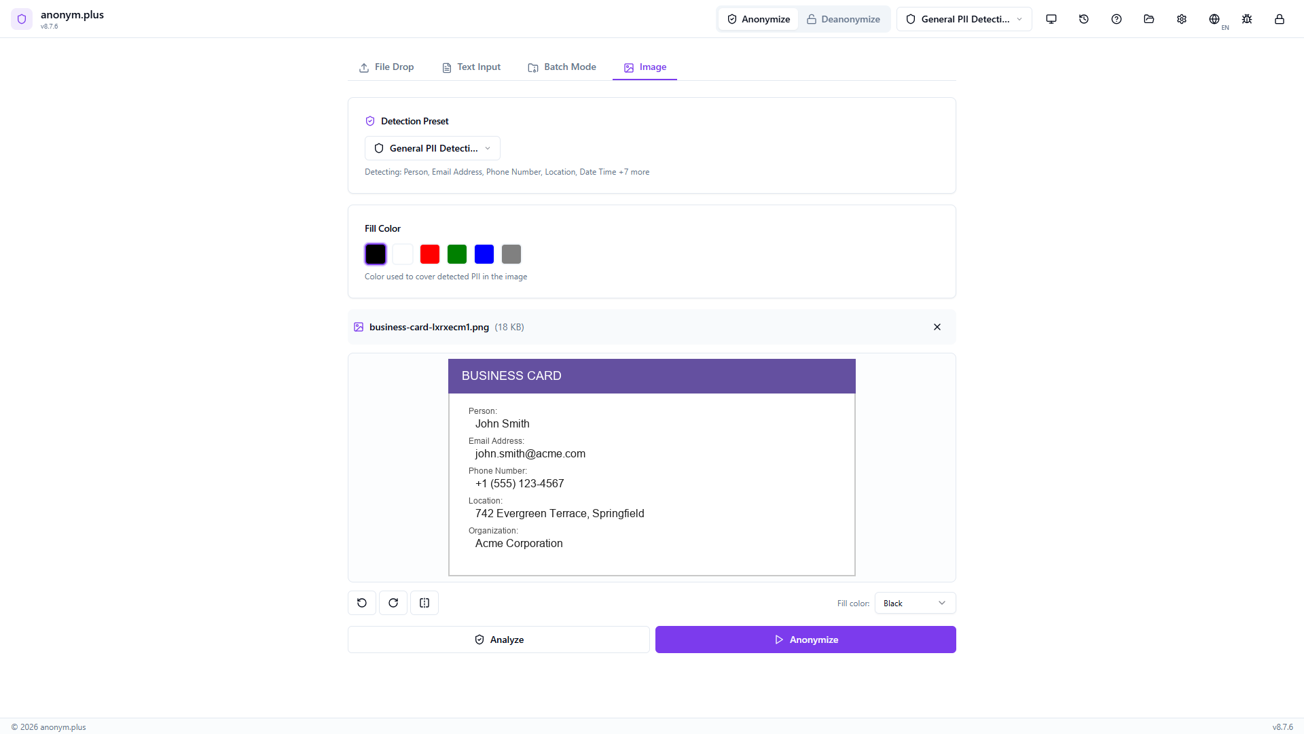This screenshot has width=1304, height=734.
Task: Run Anonymize on the image
Action: (x=805, y=640)
